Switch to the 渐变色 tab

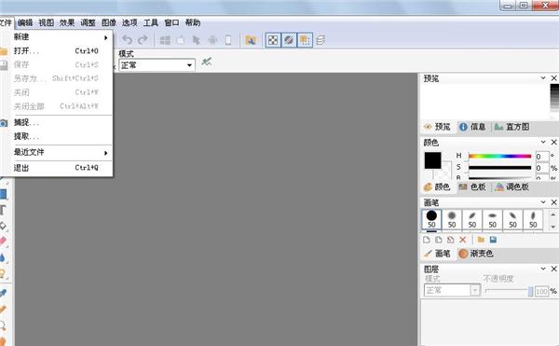click(476, 254)
